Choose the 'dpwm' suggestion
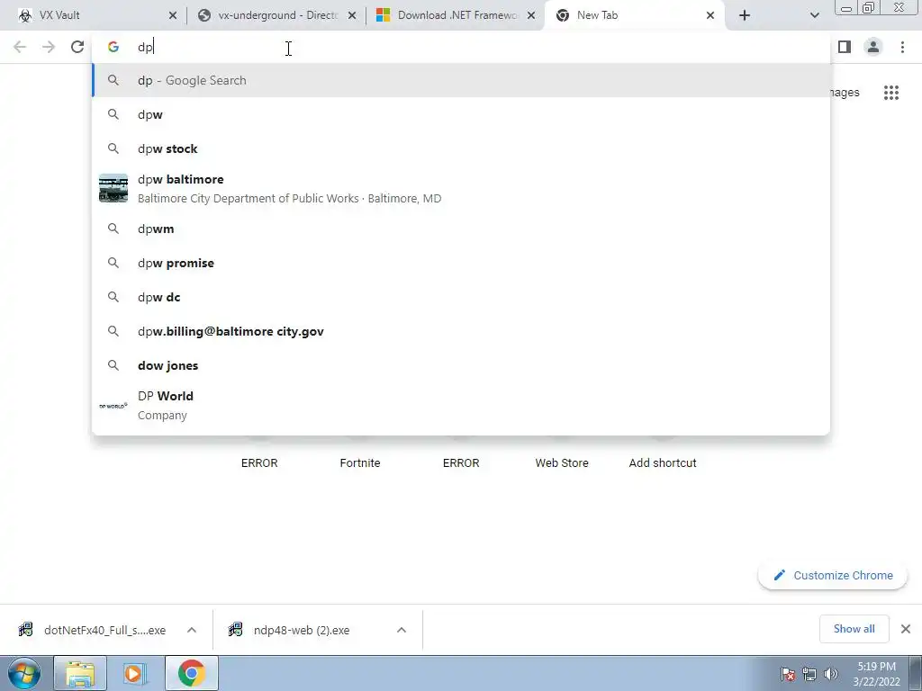 click(461, 229)
